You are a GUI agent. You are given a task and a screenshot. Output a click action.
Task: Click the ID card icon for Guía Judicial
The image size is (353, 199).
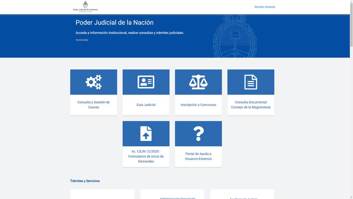point(146,82)
